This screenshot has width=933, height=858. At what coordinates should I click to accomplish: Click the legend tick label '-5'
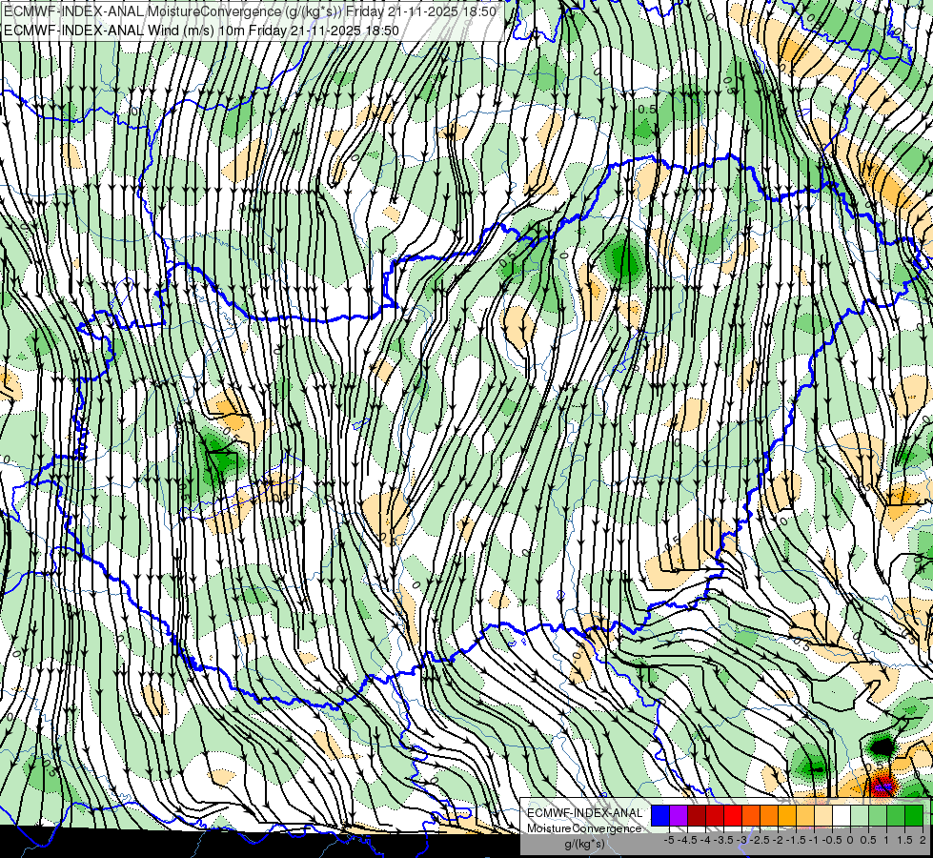pyautogui.click(x=669, y=840)
